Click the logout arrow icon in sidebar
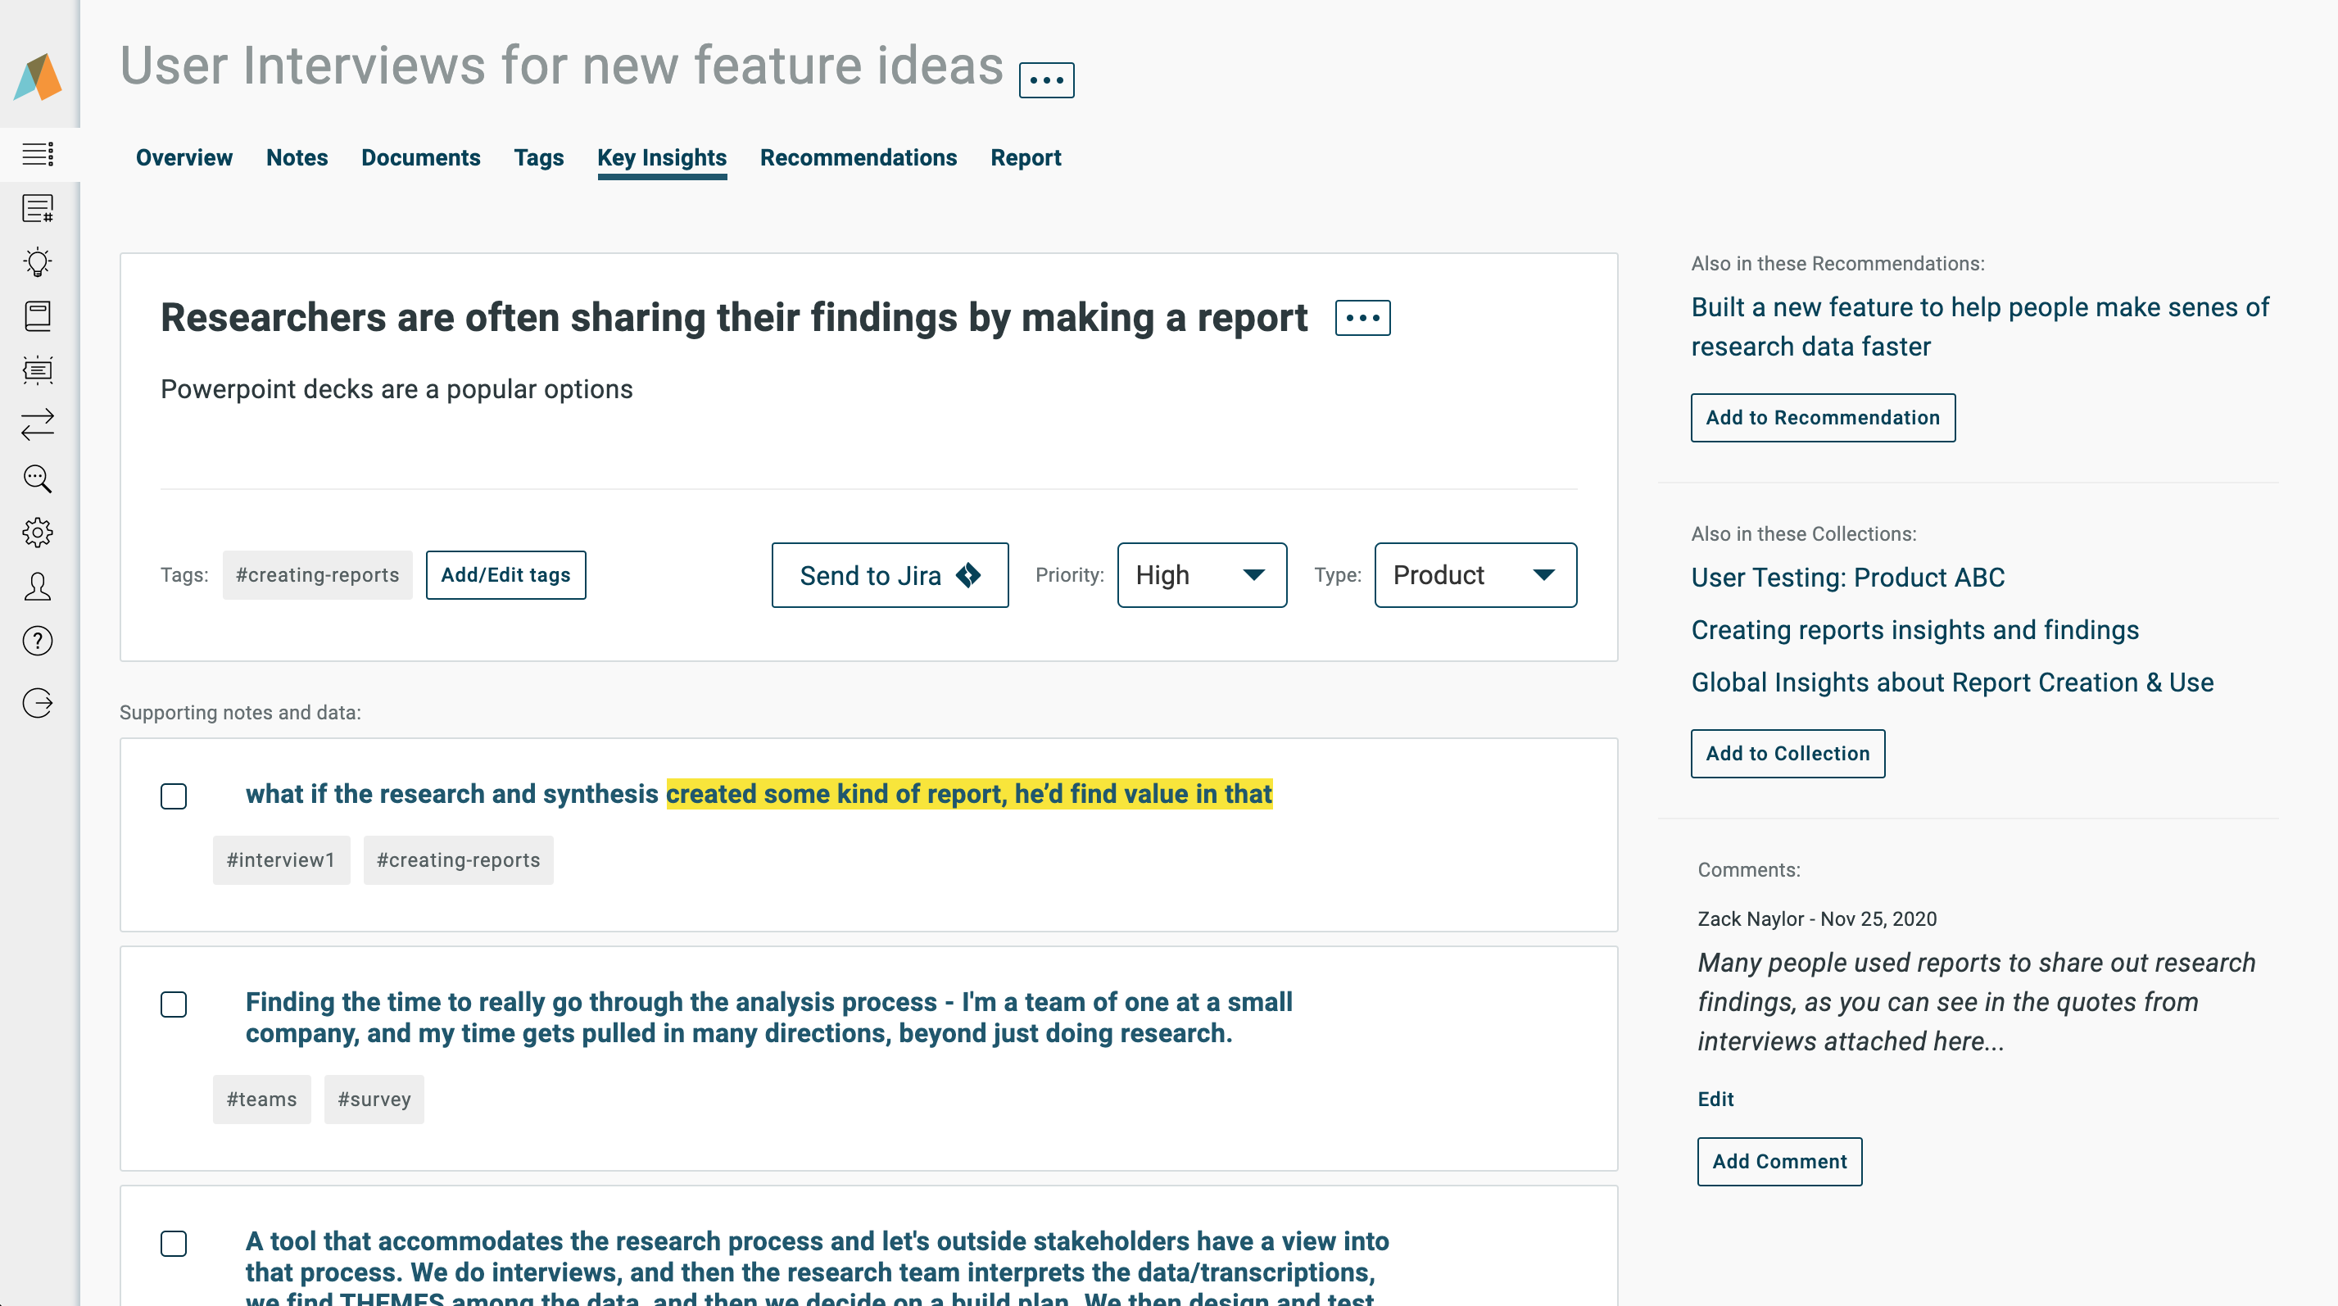2338x1306 pixels. pyautogui.click(x=37, y=702)
